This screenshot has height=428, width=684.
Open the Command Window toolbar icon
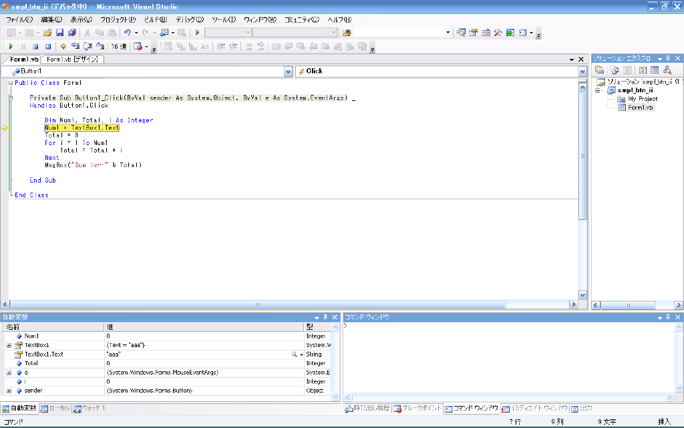click(522, 33)
